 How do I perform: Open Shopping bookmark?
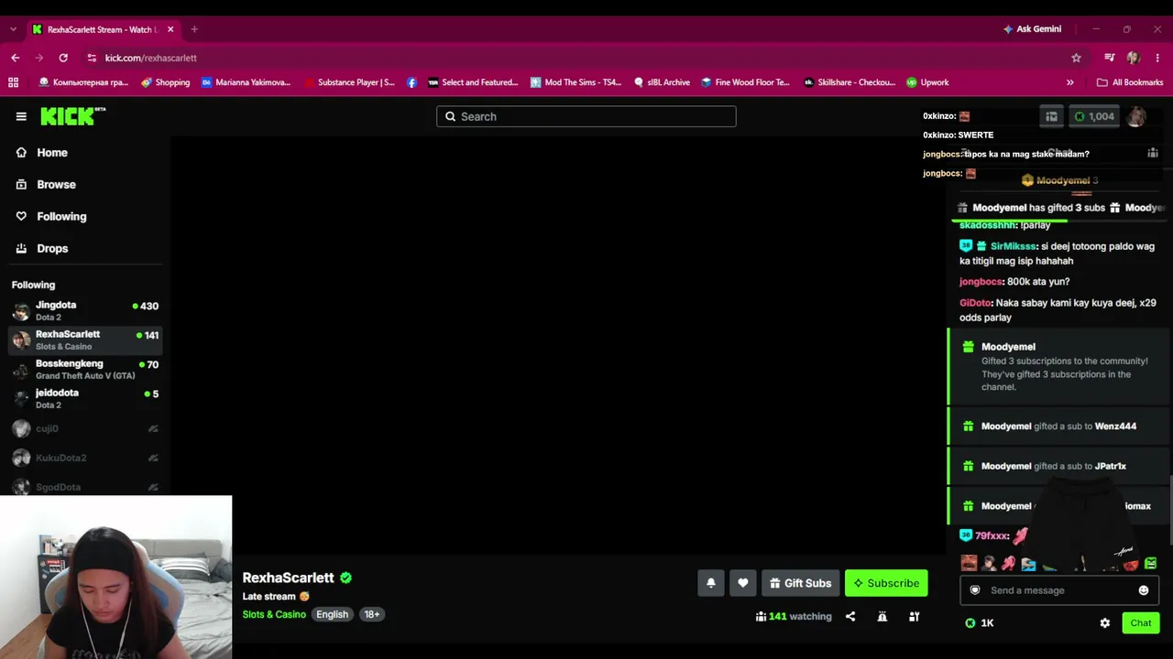(x=166, y=82)
